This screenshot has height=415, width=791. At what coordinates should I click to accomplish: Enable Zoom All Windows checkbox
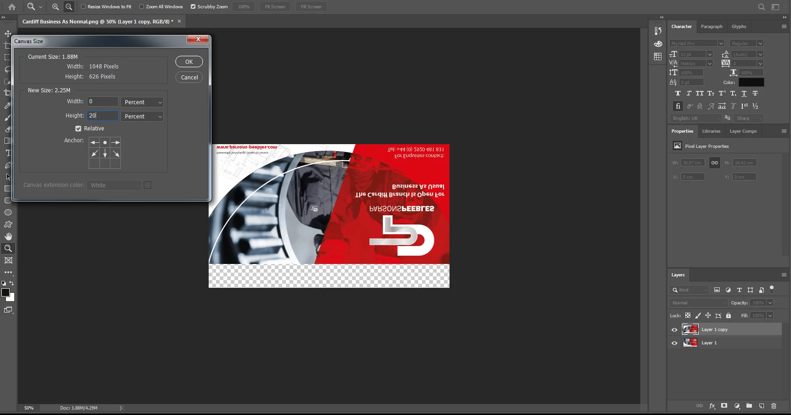point(142,7)
